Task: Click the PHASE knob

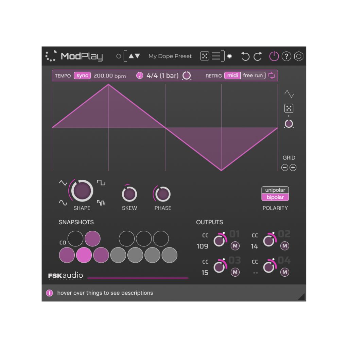Action: (163, 194)
